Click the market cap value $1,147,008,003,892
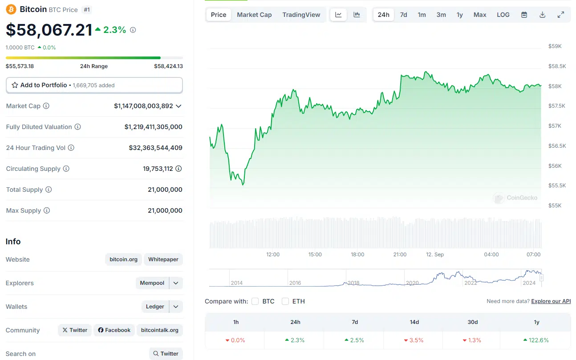Screen dimensions: 576x360 coord(143,106)
